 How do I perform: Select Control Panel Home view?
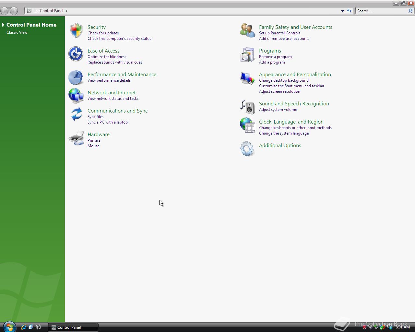coord(31,25)
